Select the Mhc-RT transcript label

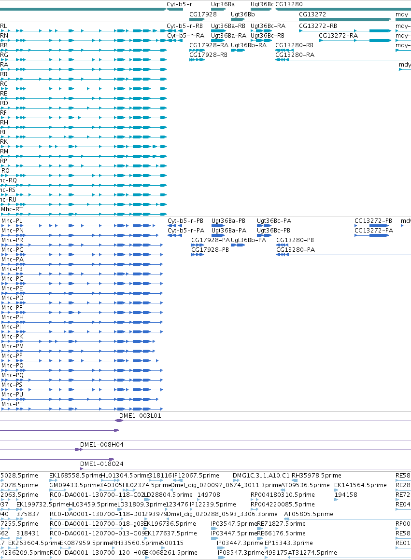pyautogui.click(x=12, y=209)
